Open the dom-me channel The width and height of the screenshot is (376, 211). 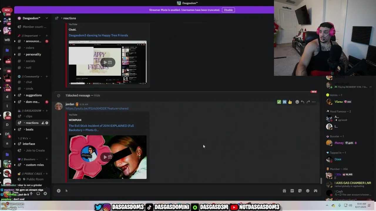tap(33, 102)
